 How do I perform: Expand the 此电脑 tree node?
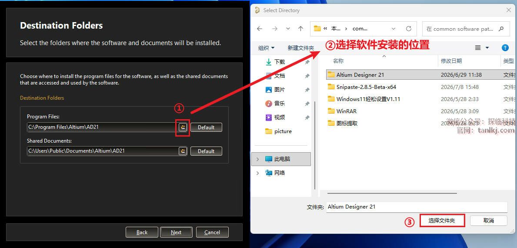(x=257, y=159)
